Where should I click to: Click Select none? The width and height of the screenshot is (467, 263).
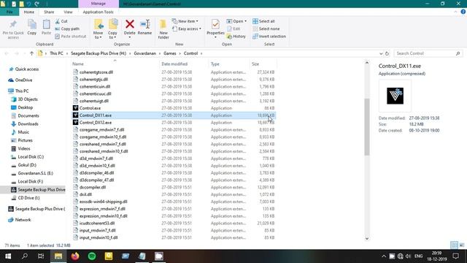266,29
